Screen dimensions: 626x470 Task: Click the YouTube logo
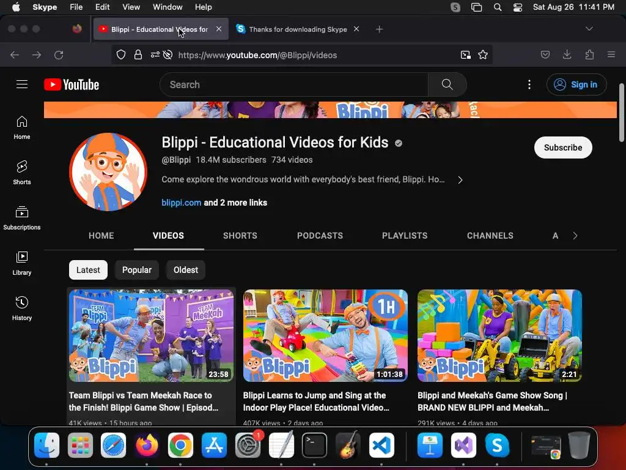pos(72,84)
